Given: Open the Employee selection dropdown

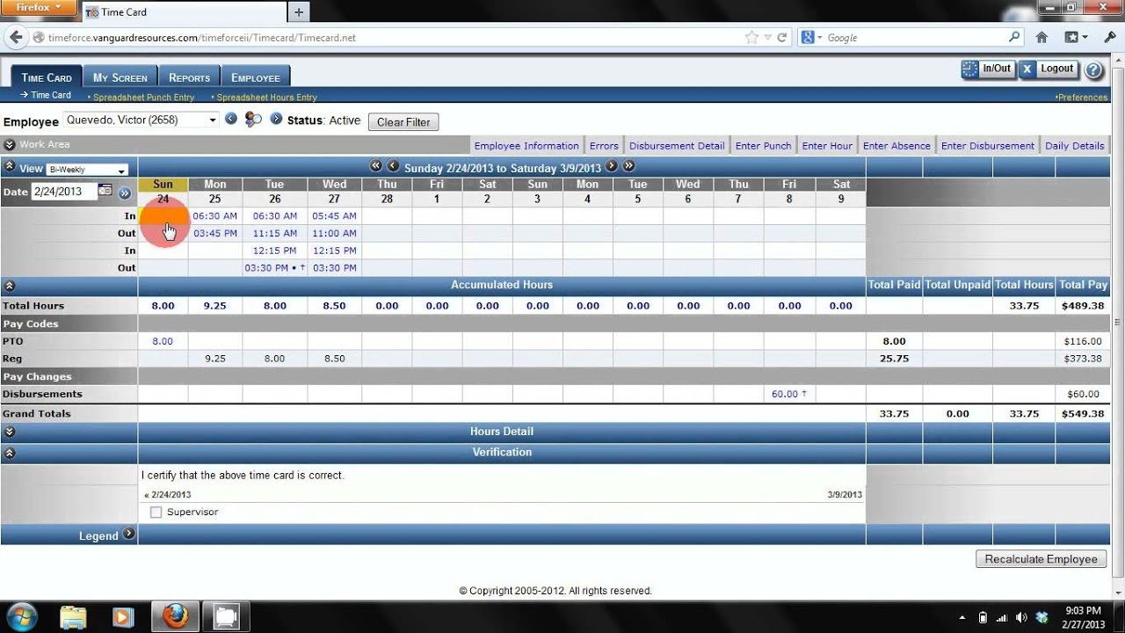Looking at the screenshot, I should [x=141, y=120].
